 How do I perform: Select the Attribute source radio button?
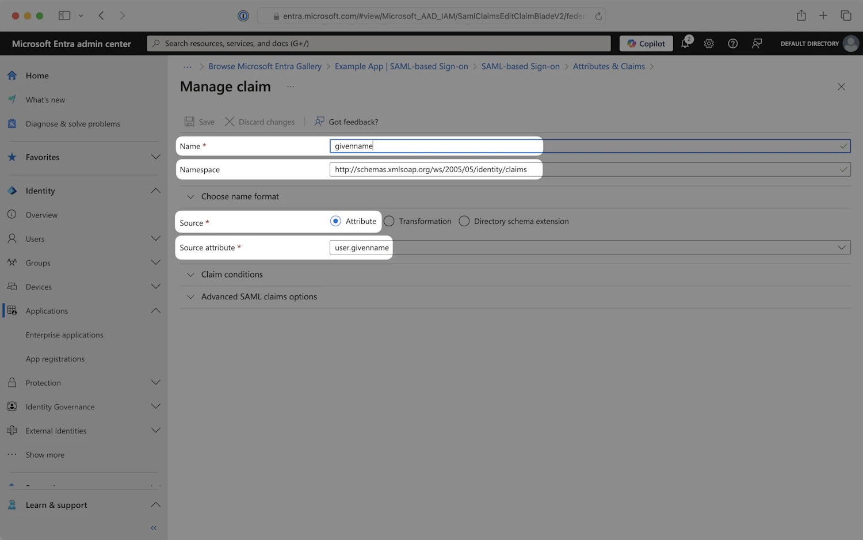click(x=335, y=221)
